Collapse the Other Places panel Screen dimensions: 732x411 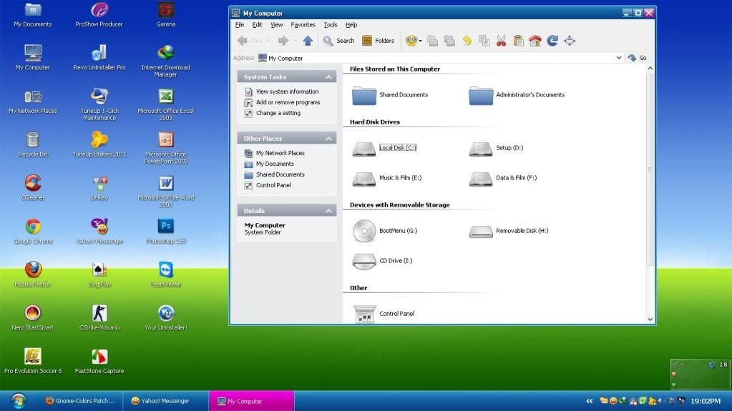[x=329, y=139]
